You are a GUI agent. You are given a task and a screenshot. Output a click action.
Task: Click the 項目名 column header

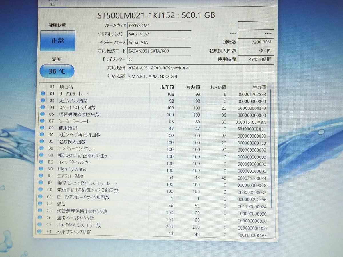[x=66, y=87]
